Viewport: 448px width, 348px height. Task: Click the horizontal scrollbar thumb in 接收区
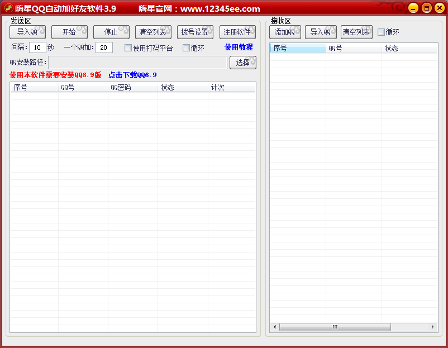(335, 327)
